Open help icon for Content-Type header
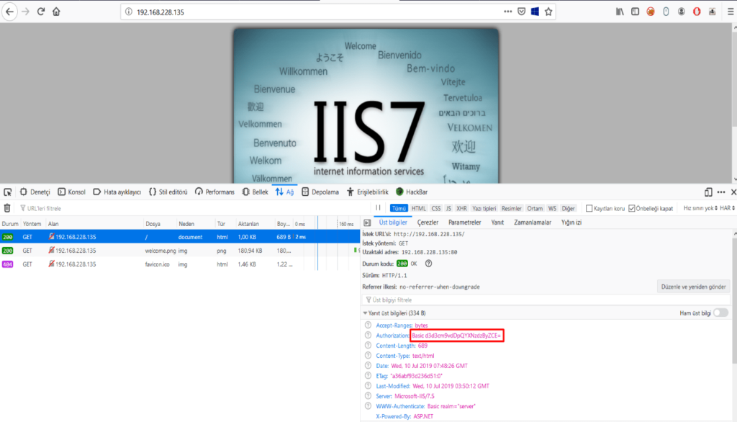This screenshot has width=737, height=422. [368, 356]
